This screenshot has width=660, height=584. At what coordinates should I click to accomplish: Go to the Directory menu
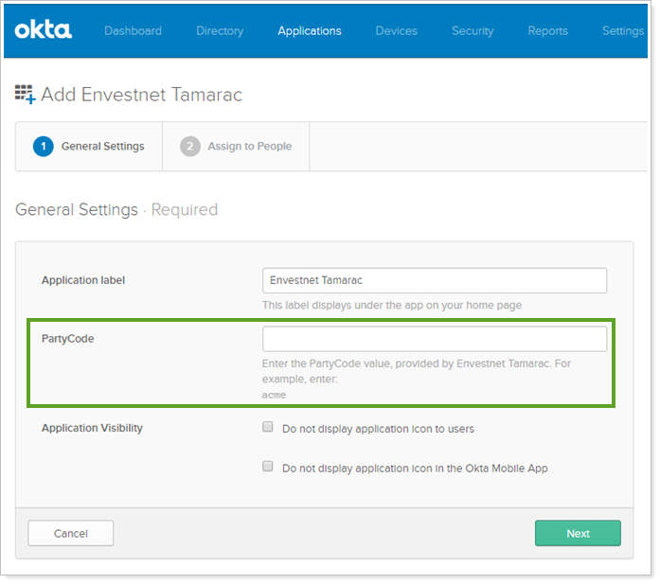tap(220, 31)
